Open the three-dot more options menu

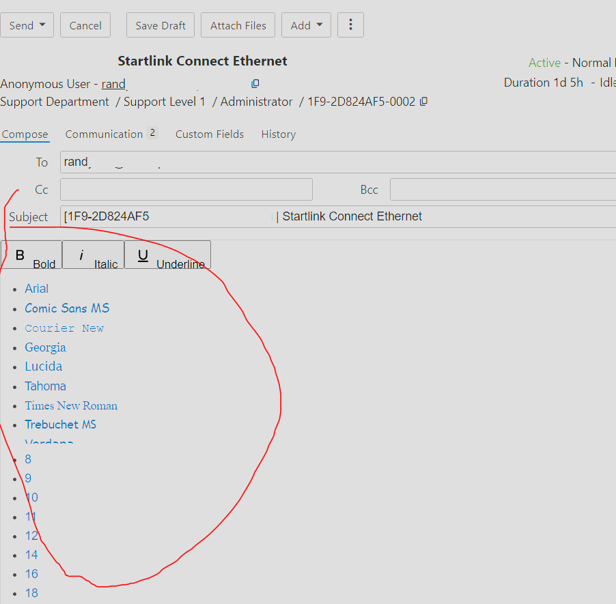click(350, 25)
